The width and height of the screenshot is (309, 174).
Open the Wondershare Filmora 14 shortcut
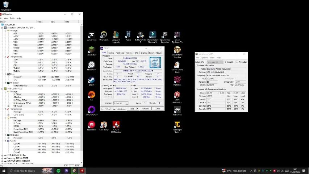pos(153,37)
